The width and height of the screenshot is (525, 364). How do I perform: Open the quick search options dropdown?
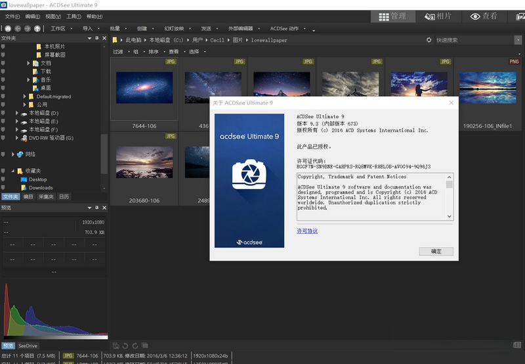(x=518, y=40)
